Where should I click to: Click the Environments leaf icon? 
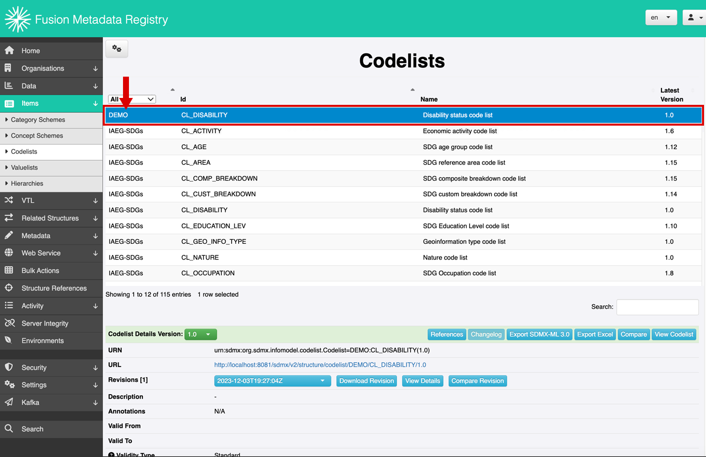point(9,340)
